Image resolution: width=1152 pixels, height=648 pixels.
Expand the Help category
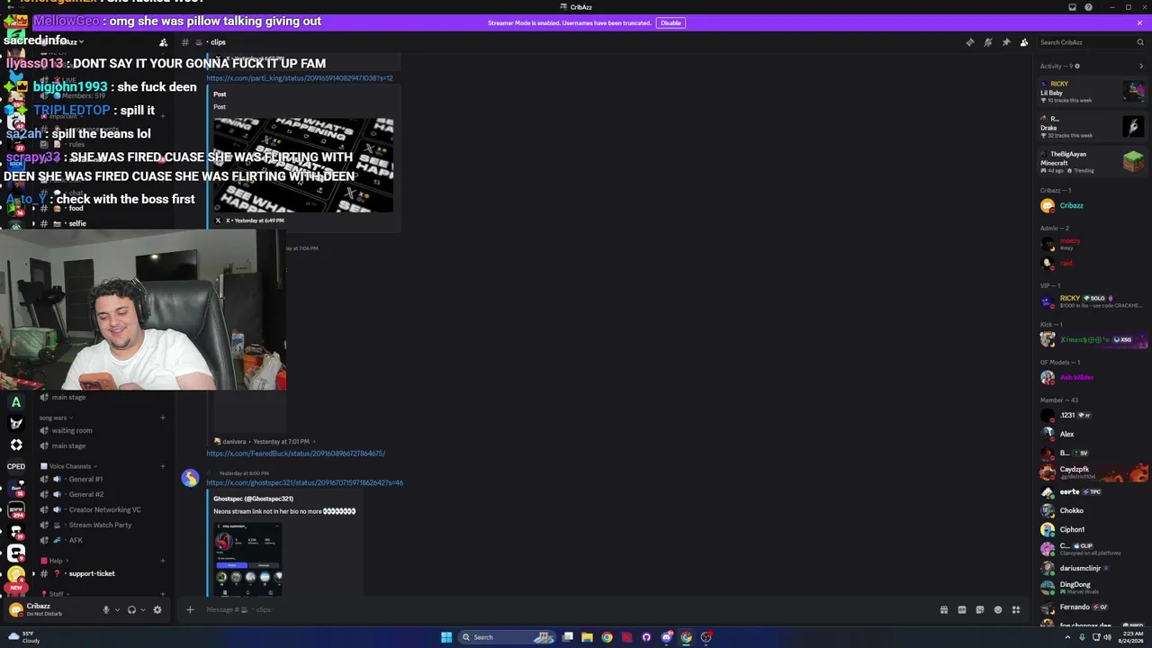56,561
